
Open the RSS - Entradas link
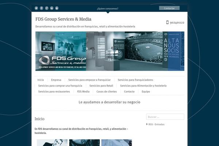157,124
